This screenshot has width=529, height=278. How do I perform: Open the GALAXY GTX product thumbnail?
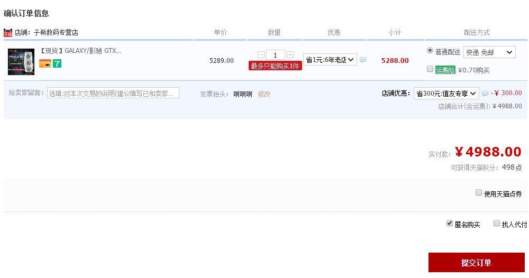pyautogui.click(x=21, y=61)
